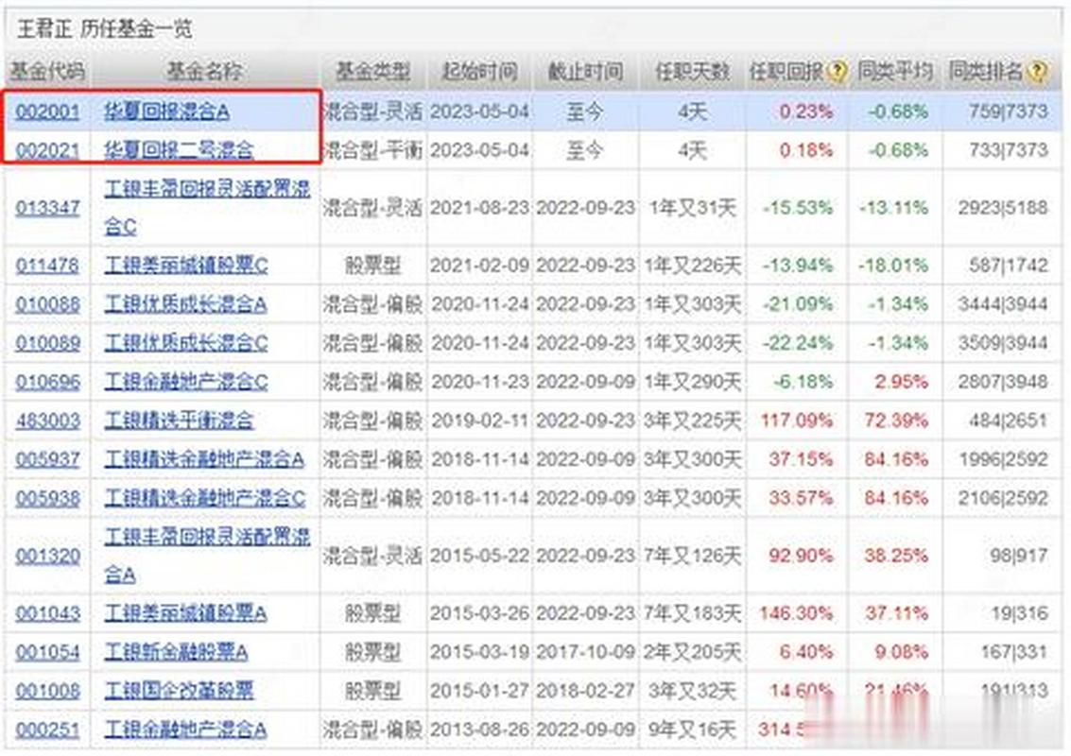Open the 华夏回报二号混合 fund link
The height and width of the screenshot is (756, 1071).
point(179,150)
